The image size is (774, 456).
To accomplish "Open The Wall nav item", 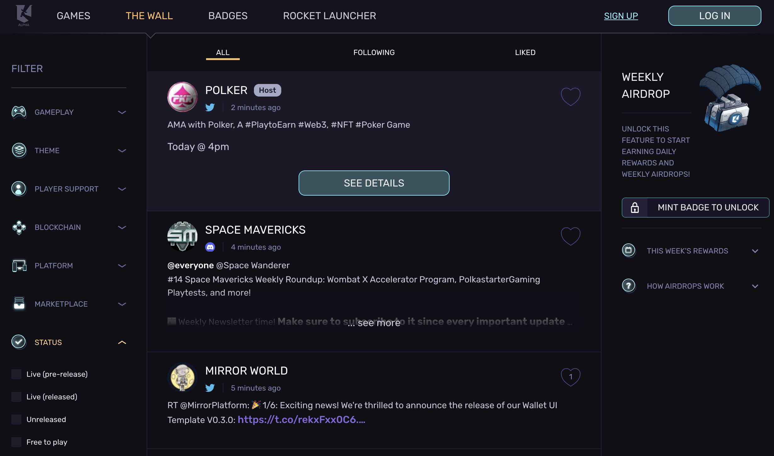I will [x=149, y=16].
